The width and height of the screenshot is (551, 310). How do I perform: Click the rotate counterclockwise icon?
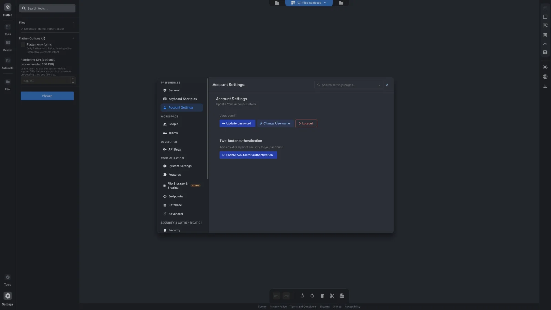tap(302, 296)
